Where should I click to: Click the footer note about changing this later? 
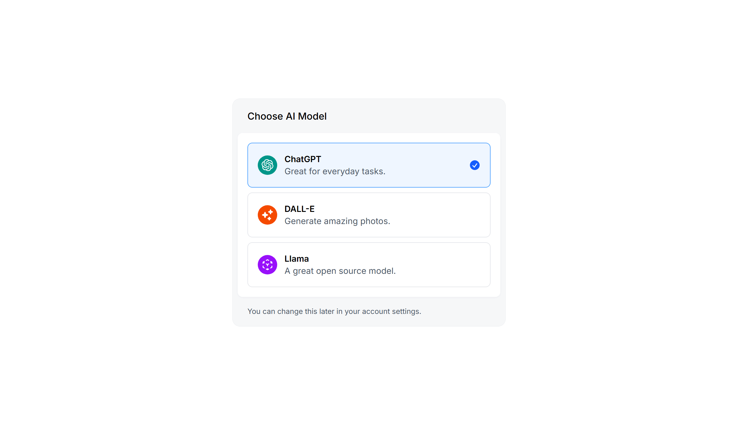(334, 311)
